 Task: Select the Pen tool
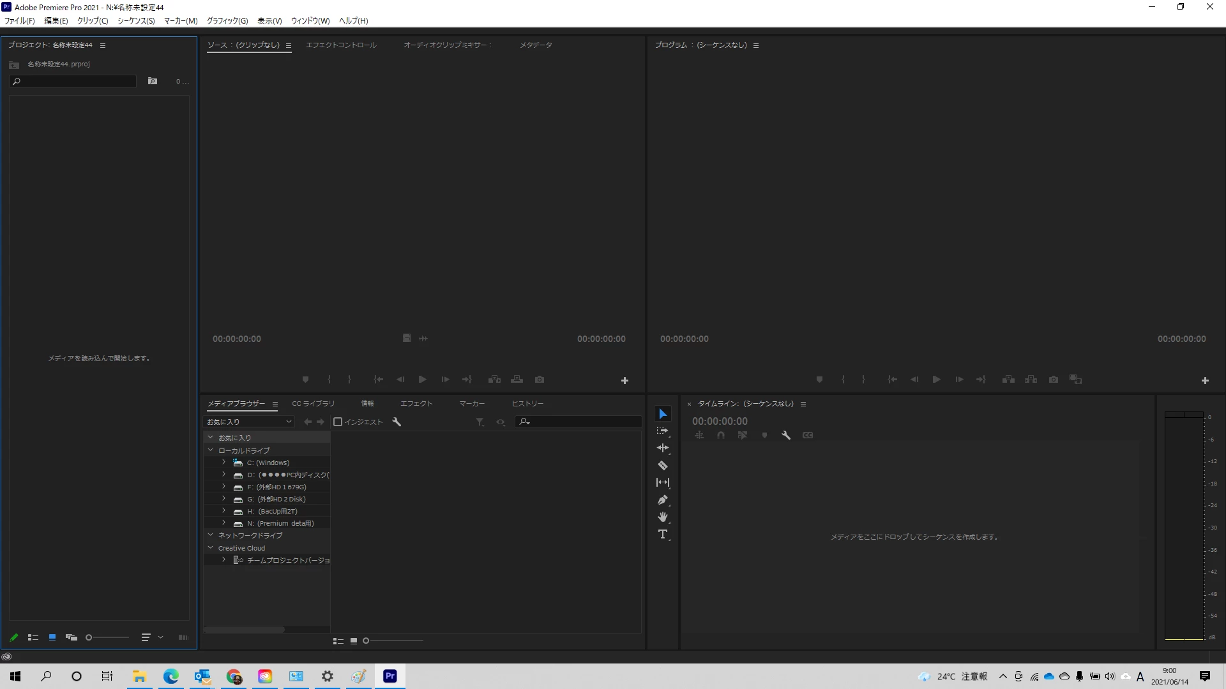(x=663, y=500)
